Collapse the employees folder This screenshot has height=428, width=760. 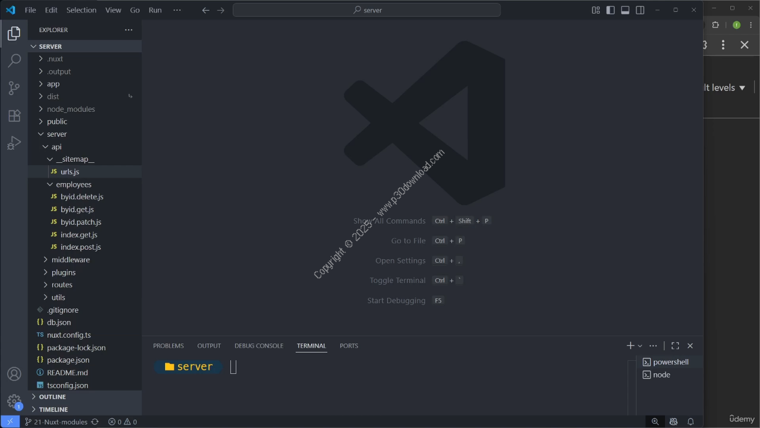[74, 184]
